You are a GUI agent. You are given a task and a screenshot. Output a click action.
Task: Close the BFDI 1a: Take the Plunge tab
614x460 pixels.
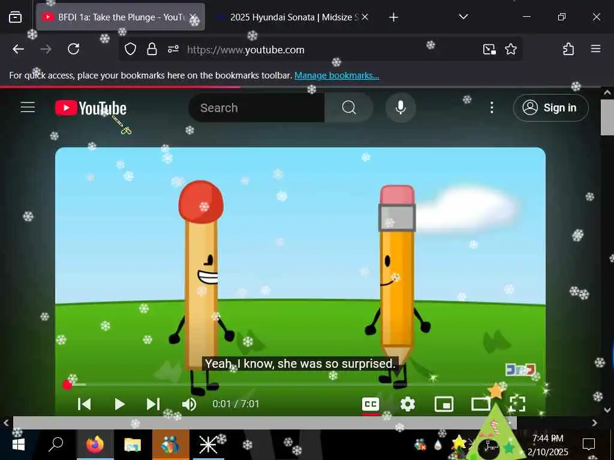(193, 17)
